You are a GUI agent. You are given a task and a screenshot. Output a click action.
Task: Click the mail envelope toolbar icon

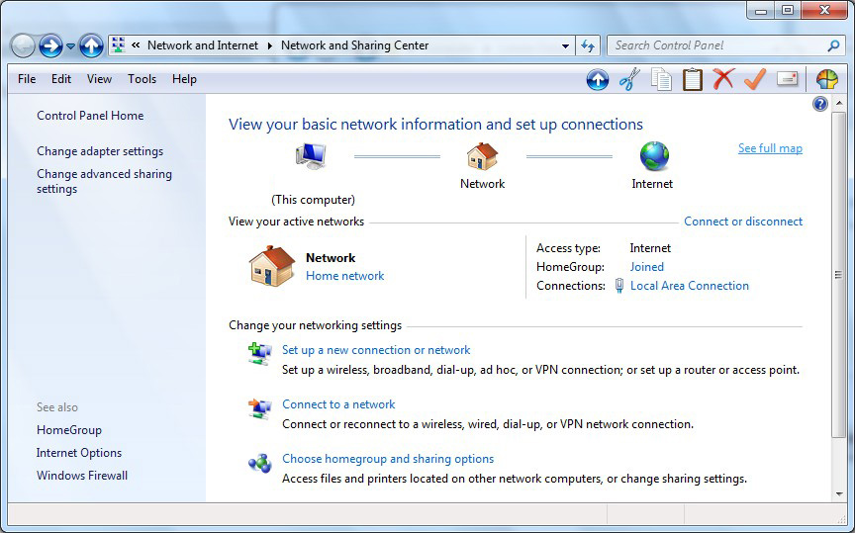[787, 79]
